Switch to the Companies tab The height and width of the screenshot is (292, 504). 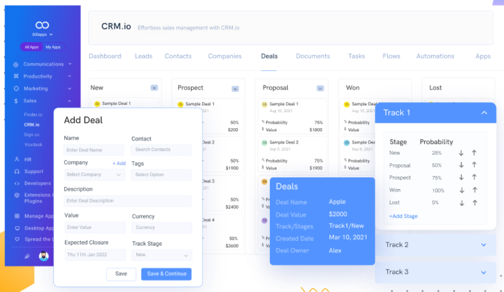(225, 56)
